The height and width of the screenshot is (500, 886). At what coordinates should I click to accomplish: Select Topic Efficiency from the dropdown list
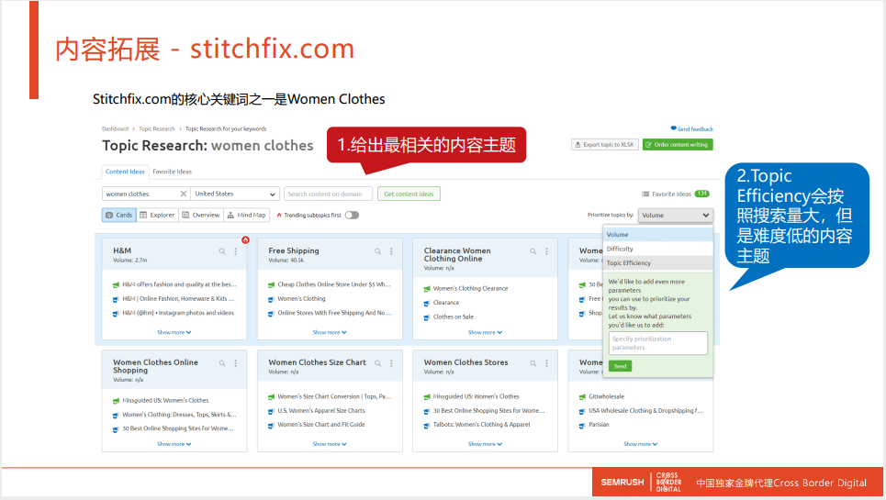coord(629,263)
